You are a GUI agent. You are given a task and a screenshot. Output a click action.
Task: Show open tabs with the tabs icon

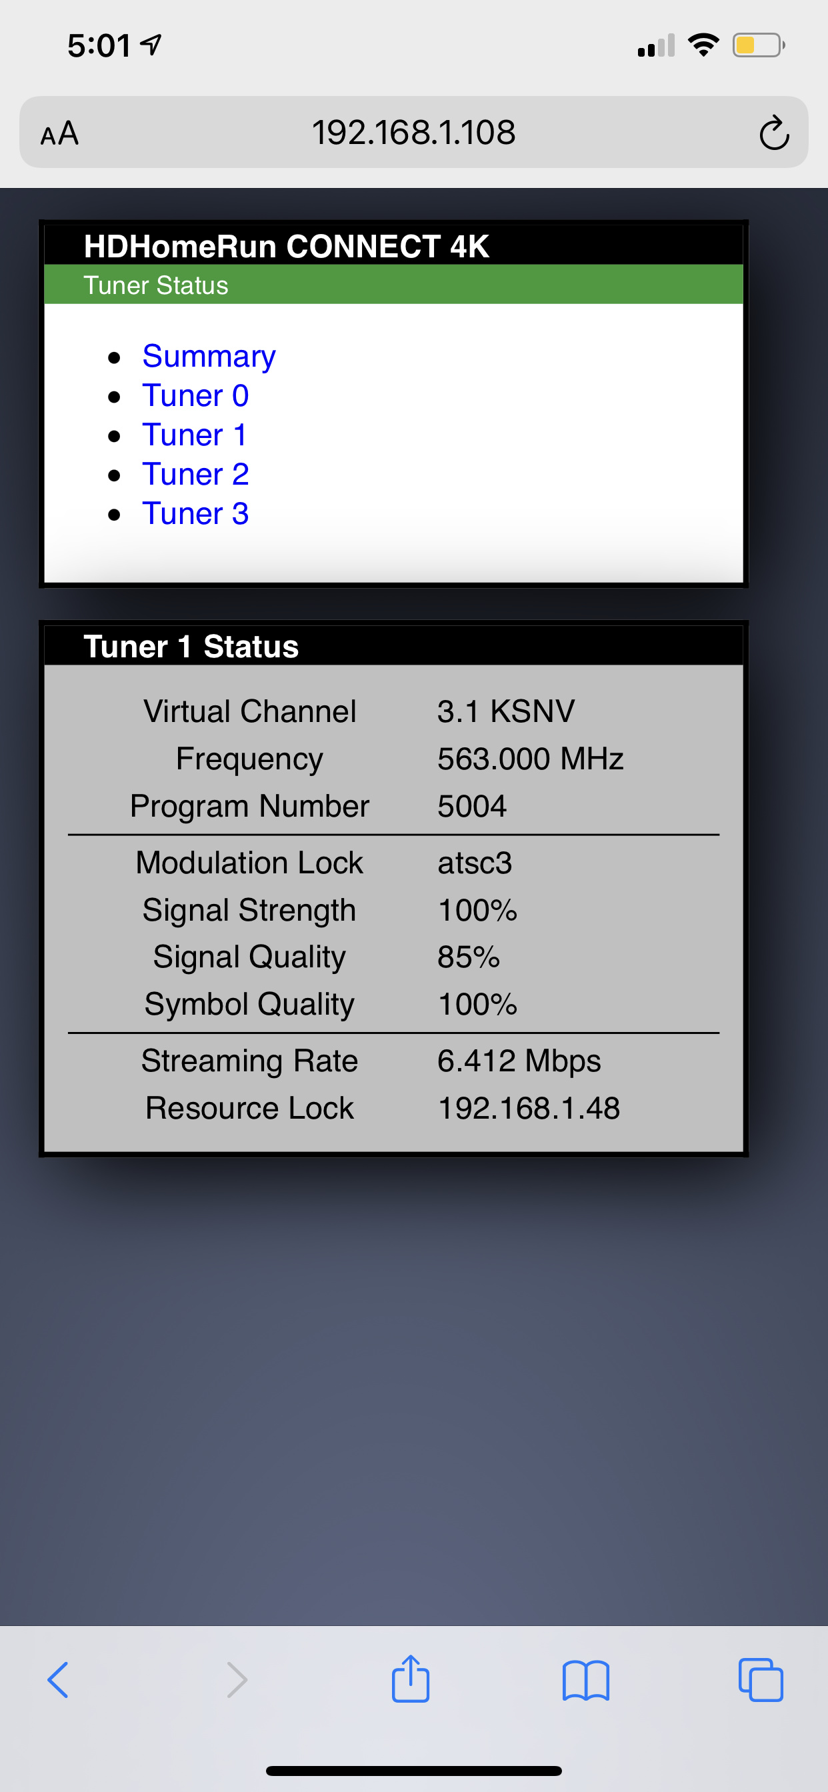761,1680
